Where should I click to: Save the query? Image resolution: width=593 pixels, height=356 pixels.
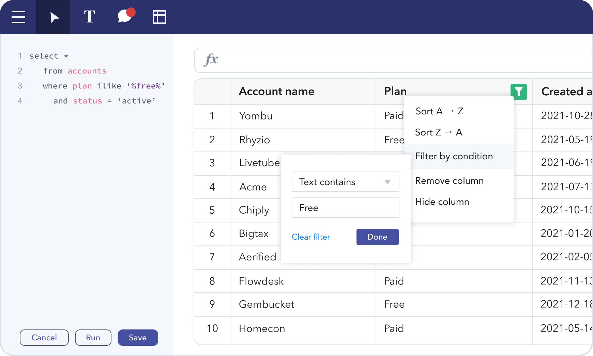coord(138,338)
